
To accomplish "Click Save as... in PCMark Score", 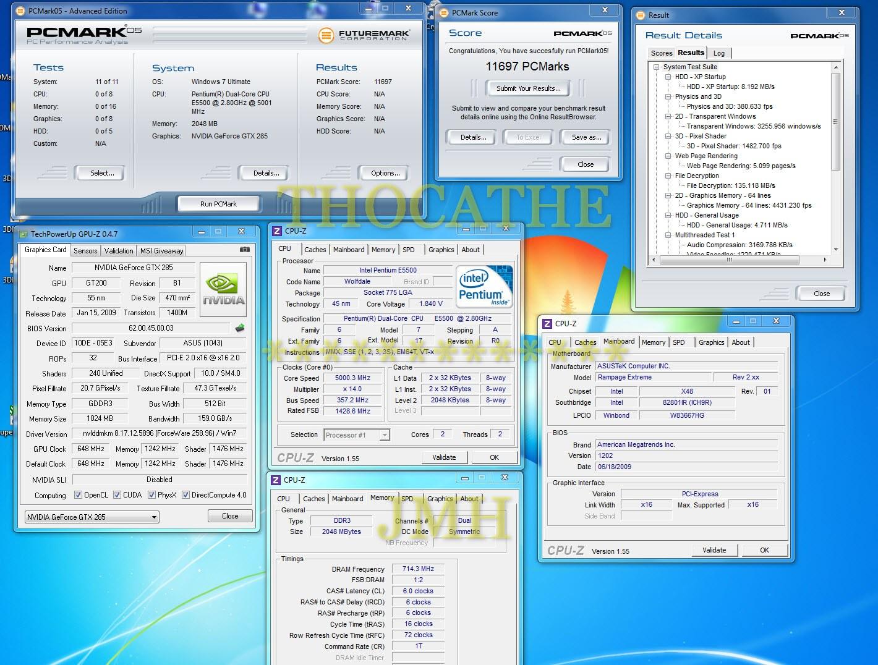I will coord(586,137).
